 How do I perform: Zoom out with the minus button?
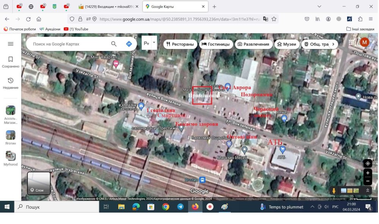[x=368, y=181]
